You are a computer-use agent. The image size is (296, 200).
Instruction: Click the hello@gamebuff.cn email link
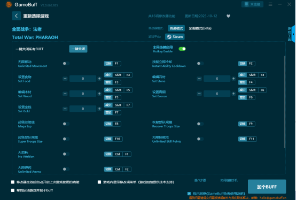click(x=273, y=198)
